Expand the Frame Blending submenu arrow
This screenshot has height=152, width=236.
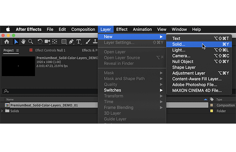[161, 107]
